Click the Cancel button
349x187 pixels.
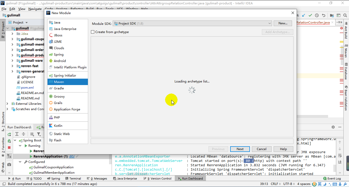262,149
